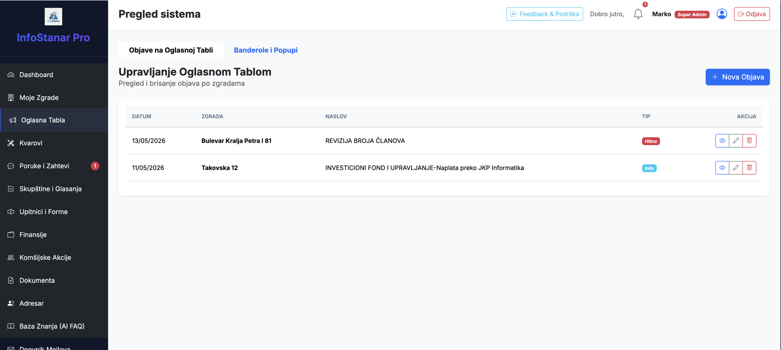781x350 pixels.
Task: Click the Komšijske Akcije people icon
Action: pyautogui.click(x=11, y=257)
